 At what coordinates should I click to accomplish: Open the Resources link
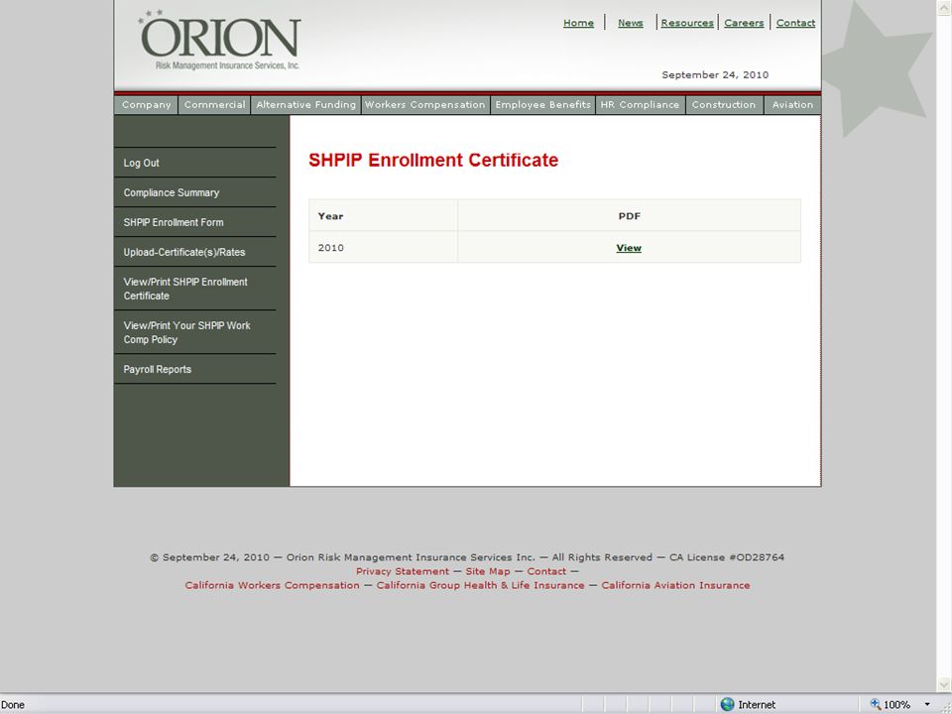click(x=687, y=23)
